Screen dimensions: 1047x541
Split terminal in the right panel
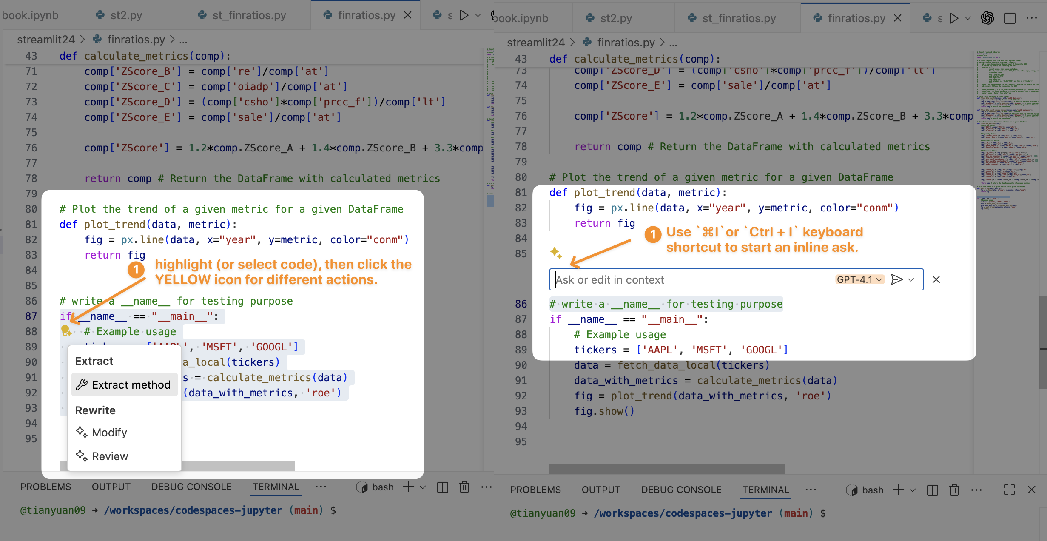pos(932,490)
